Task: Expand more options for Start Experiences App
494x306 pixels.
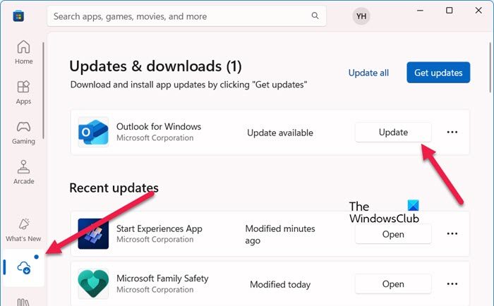Action: click(452, 234)
